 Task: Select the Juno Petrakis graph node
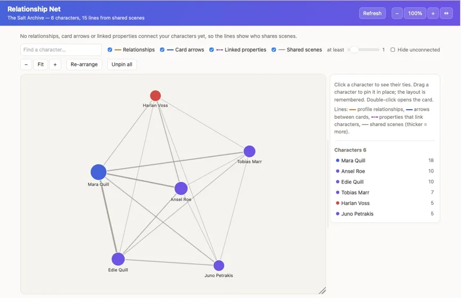219,266
